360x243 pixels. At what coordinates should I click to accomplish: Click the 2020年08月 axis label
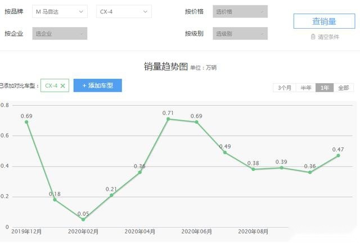click(x=253, y=232)
